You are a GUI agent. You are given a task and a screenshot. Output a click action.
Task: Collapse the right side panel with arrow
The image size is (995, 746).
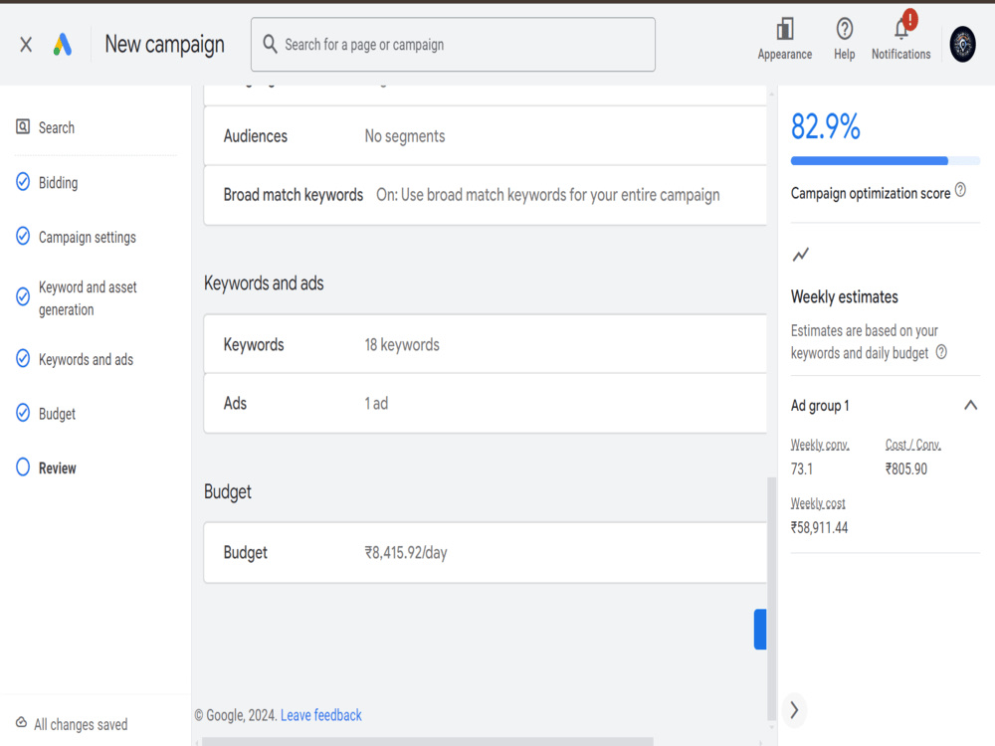point(794,709)
